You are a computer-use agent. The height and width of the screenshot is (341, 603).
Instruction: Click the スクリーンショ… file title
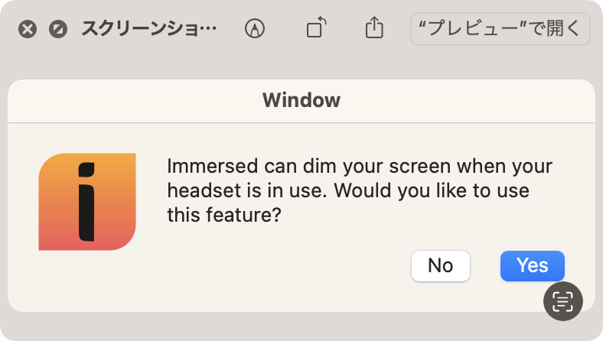click(148, 29)
